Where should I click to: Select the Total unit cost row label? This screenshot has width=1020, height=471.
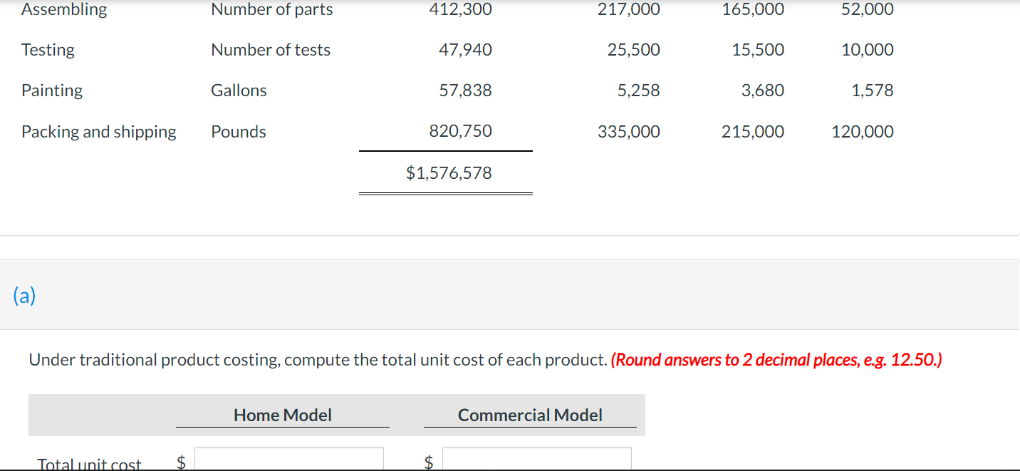tap(89, 463)
